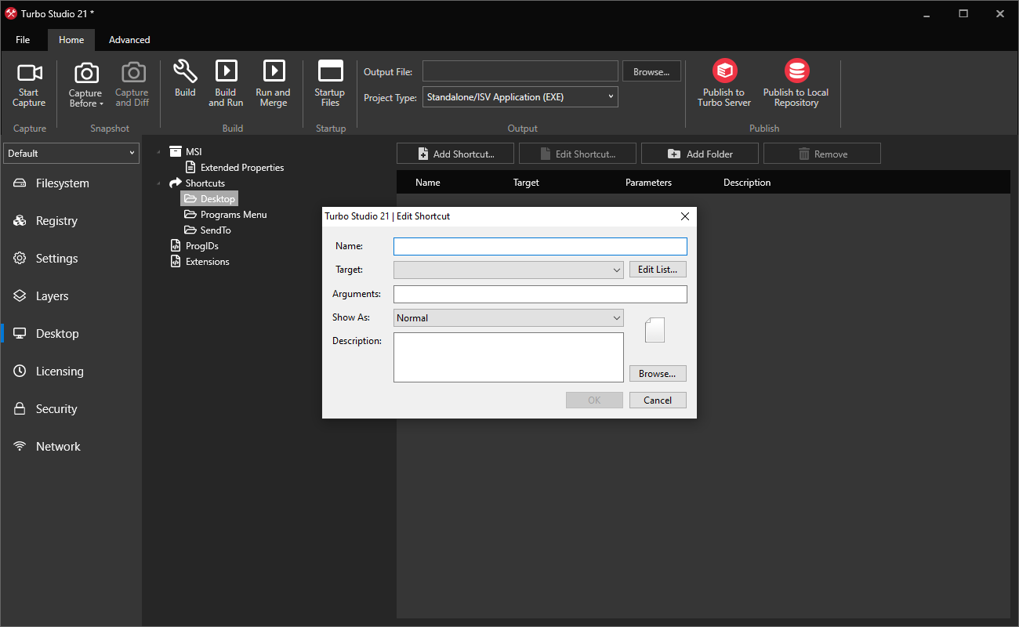Screen dimensions: 1019x627
Task: Click inside the Name input field
Action: point(539,245)
